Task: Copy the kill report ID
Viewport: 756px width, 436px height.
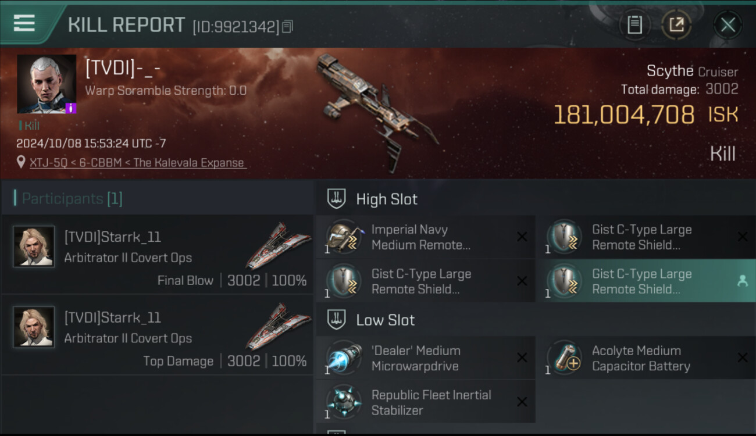Action: 288,27
